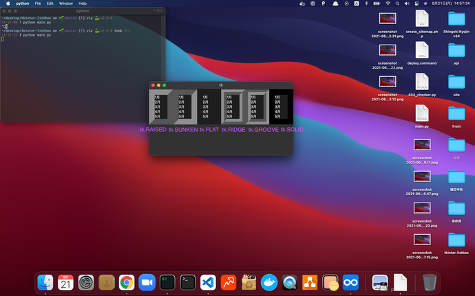Select the deploy.command file on the desktop

[422, 51]
